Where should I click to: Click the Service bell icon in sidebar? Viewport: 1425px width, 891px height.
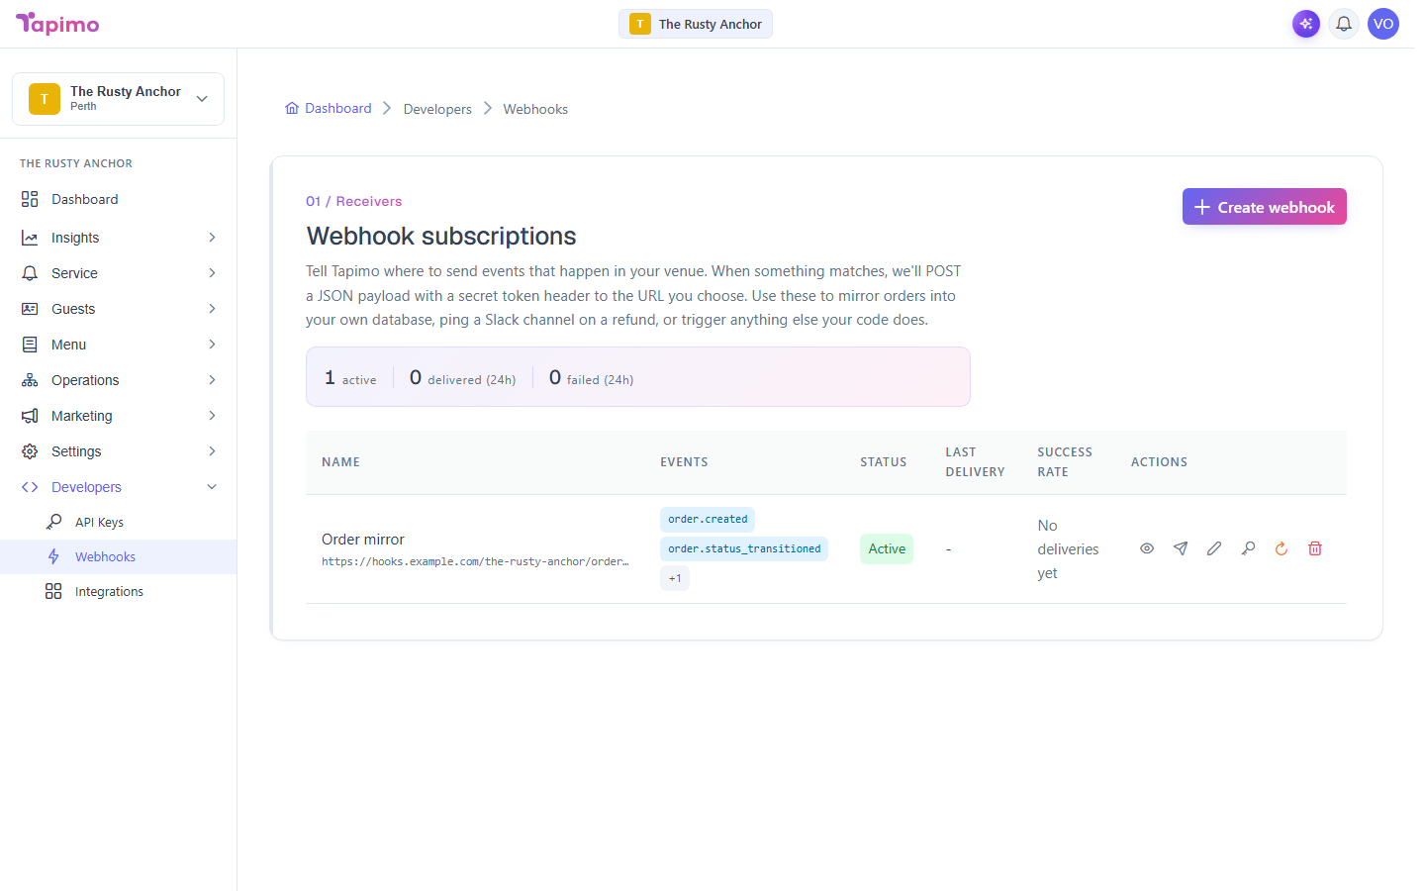pyautogui.click(x=30, y=273)
